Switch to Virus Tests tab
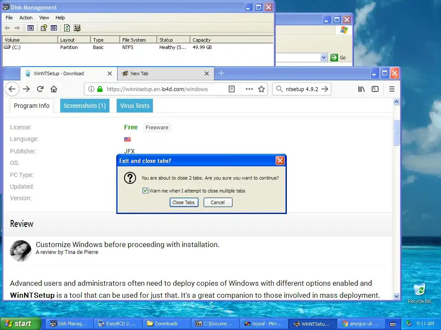The image size is (441, 330). click(x=135, y=106)
